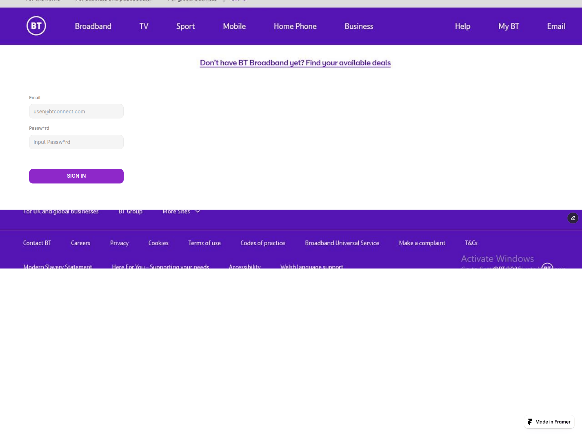Click the 'Passw*rd' label above the second field
The width and height of the screenshot is (582, 436).
pos(39,128)
